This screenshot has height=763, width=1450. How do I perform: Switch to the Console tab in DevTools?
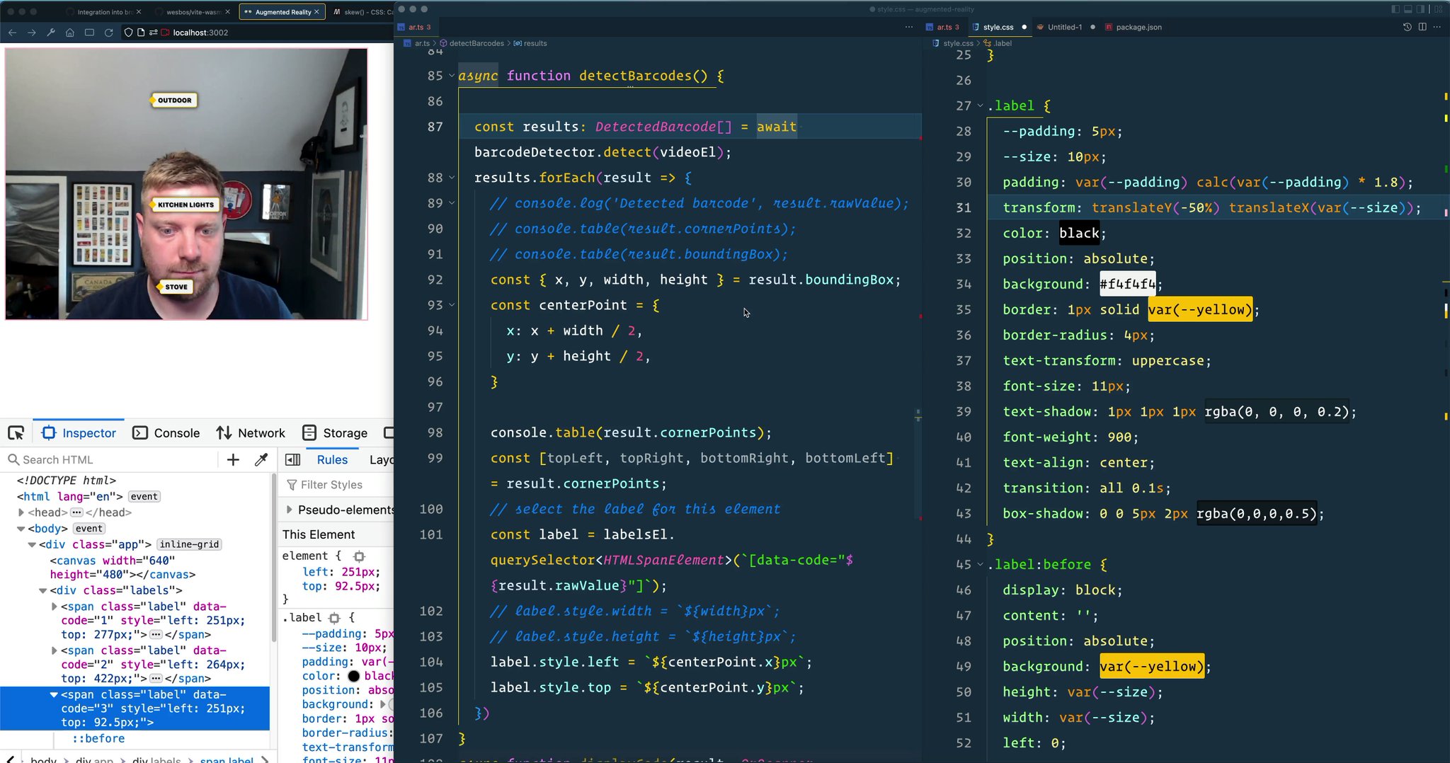176,432
